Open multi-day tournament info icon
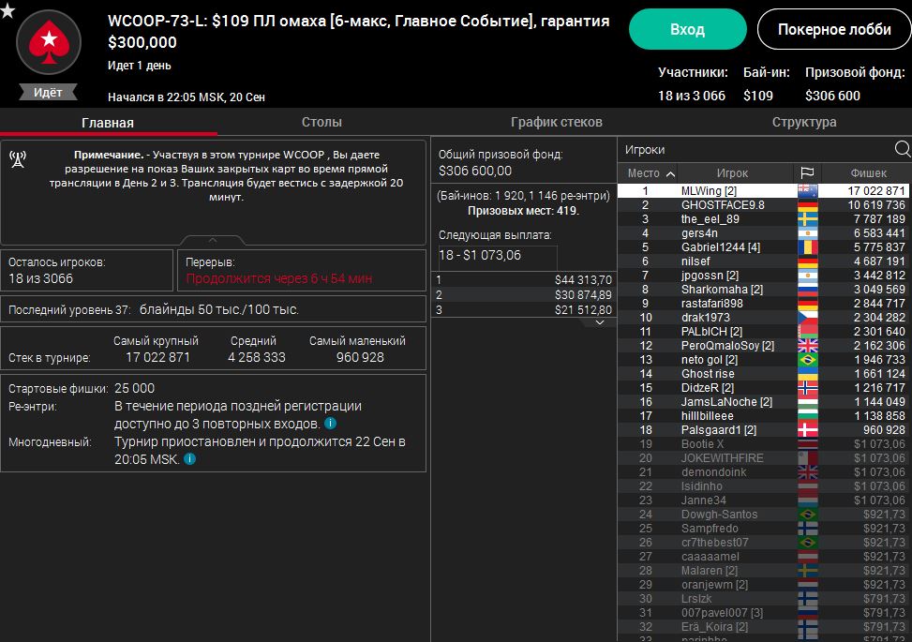 click(x=189, y=459)
